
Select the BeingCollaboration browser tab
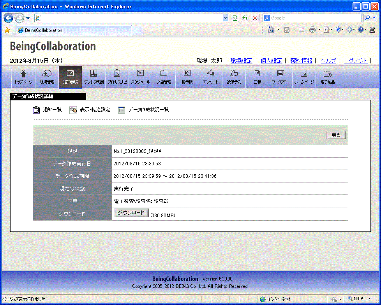click(74, 30)
